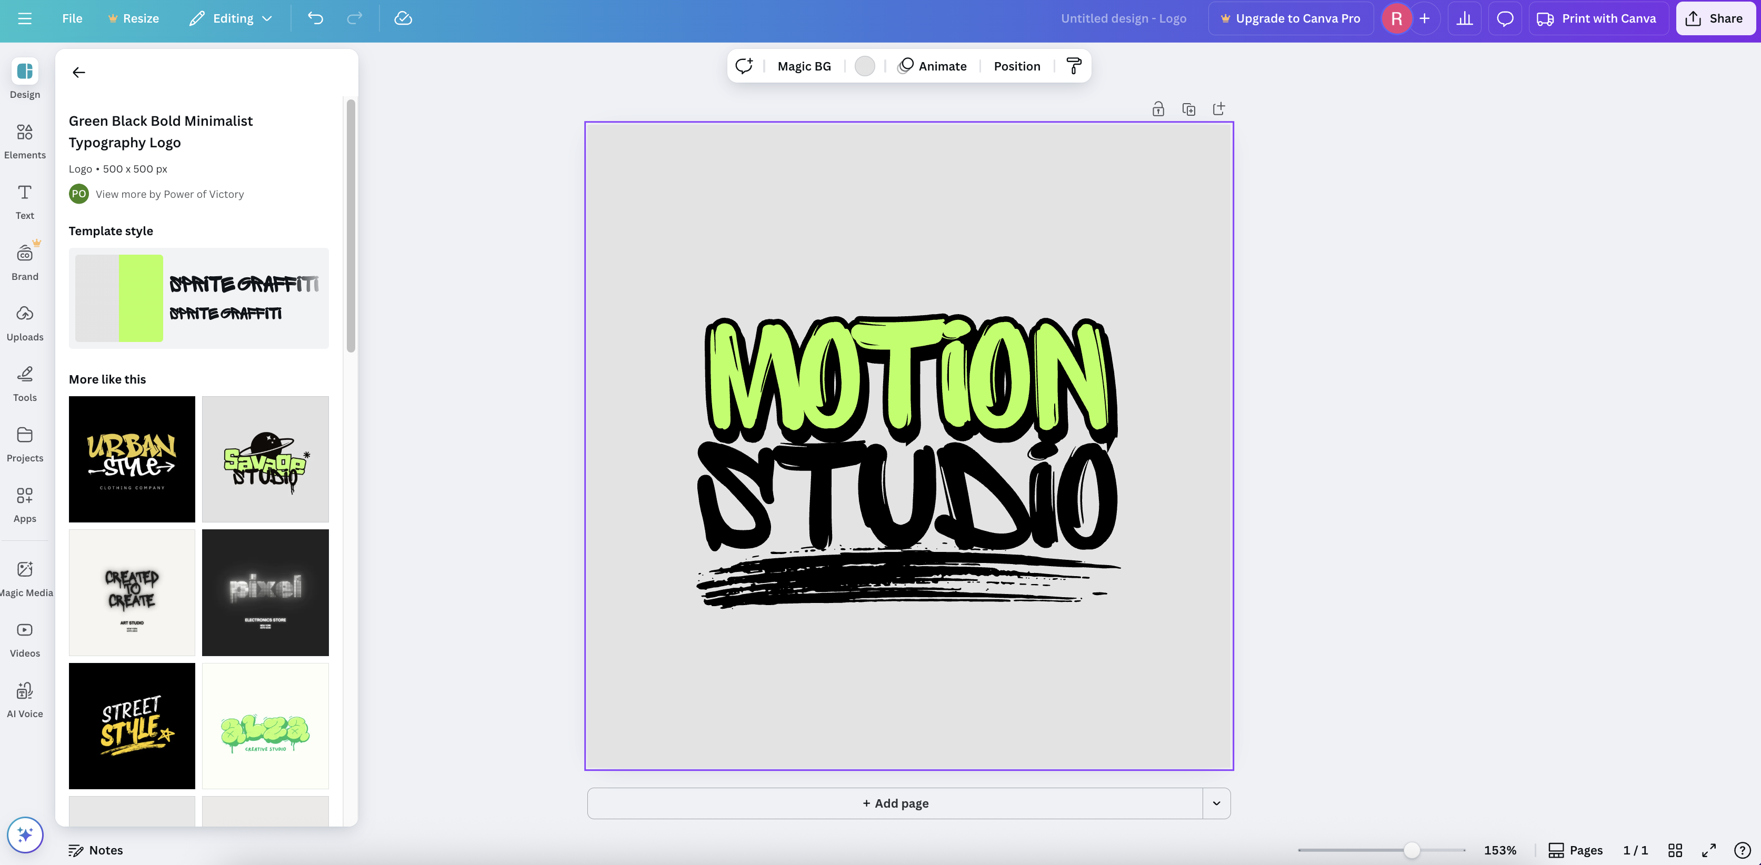Open the Tools panel
The height and width of the screenshot is (865, 1761).
click(25, 384)
